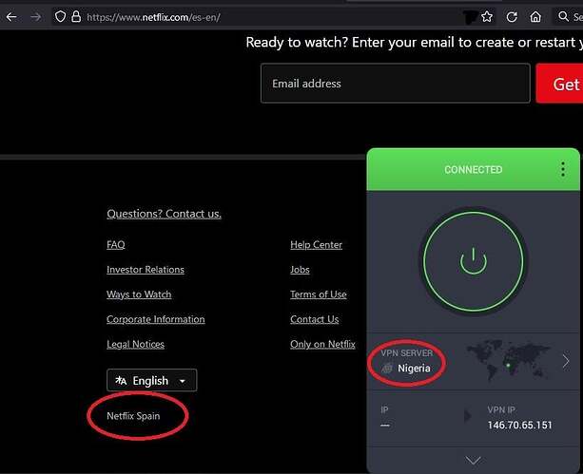The width and height of the screenshot is (583, 474).
Task: Open the FAQ link
Action: pos(116,245)
